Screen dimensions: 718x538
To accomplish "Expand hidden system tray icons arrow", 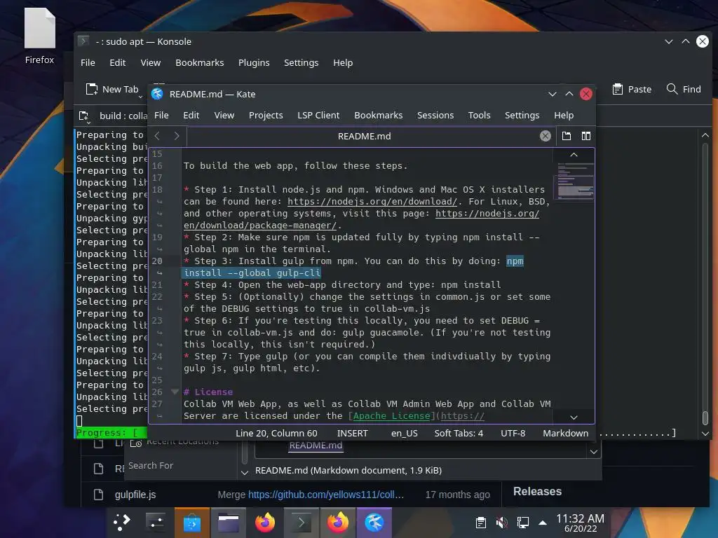I will coord(543,523).
